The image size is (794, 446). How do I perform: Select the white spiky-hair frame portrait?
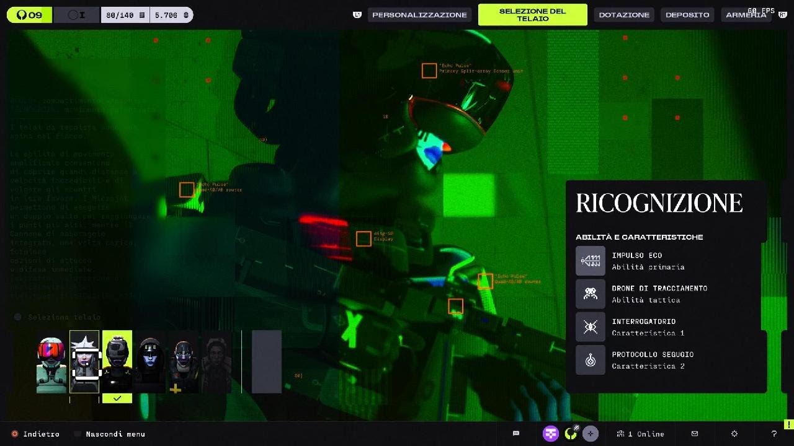click(84, 362)
